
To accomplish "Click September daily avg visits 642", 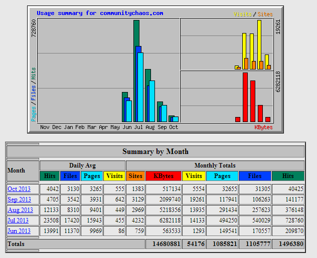I will click(x=114, y=199).
